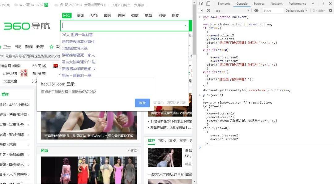Image resolution: width=334 pixels, height=184 pixels.
Task: Select the 良医 search tab
Action: pyautogui.click(x=121, y=15)
